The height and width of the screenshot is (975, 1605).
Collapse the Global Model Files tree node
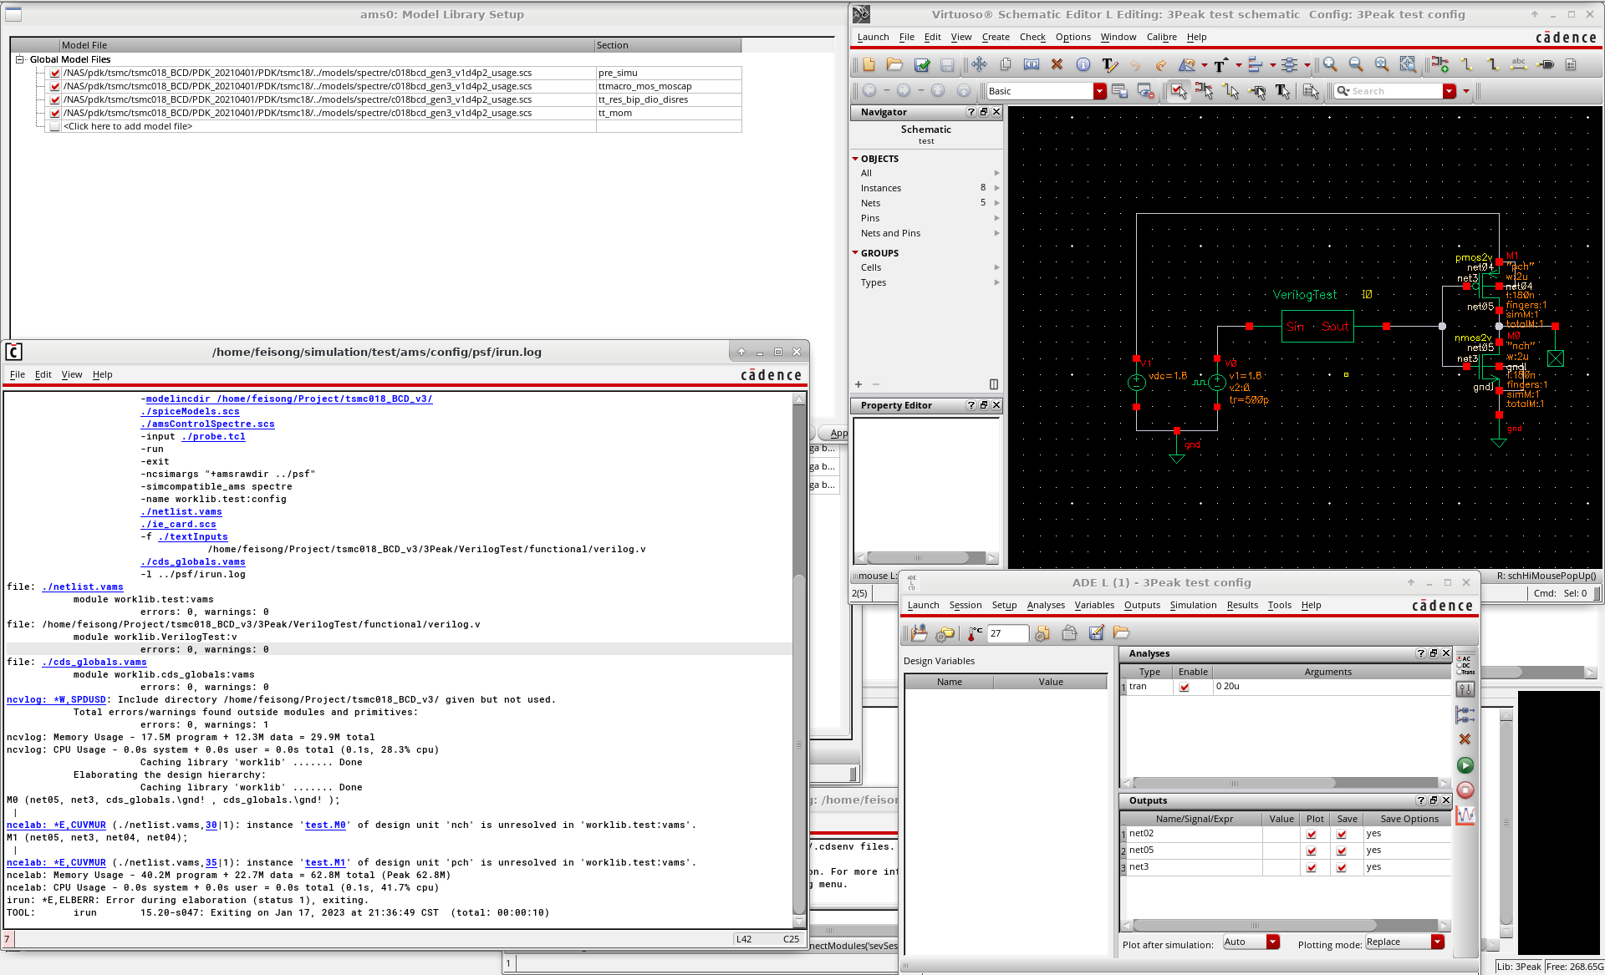click(x=19, y=59)
